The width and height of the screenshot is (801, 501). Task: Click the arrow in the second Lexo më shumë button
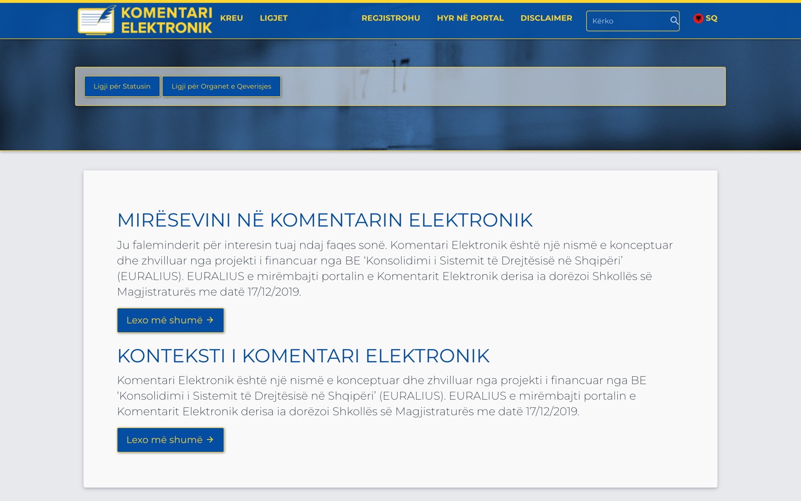tap(210, 439)
